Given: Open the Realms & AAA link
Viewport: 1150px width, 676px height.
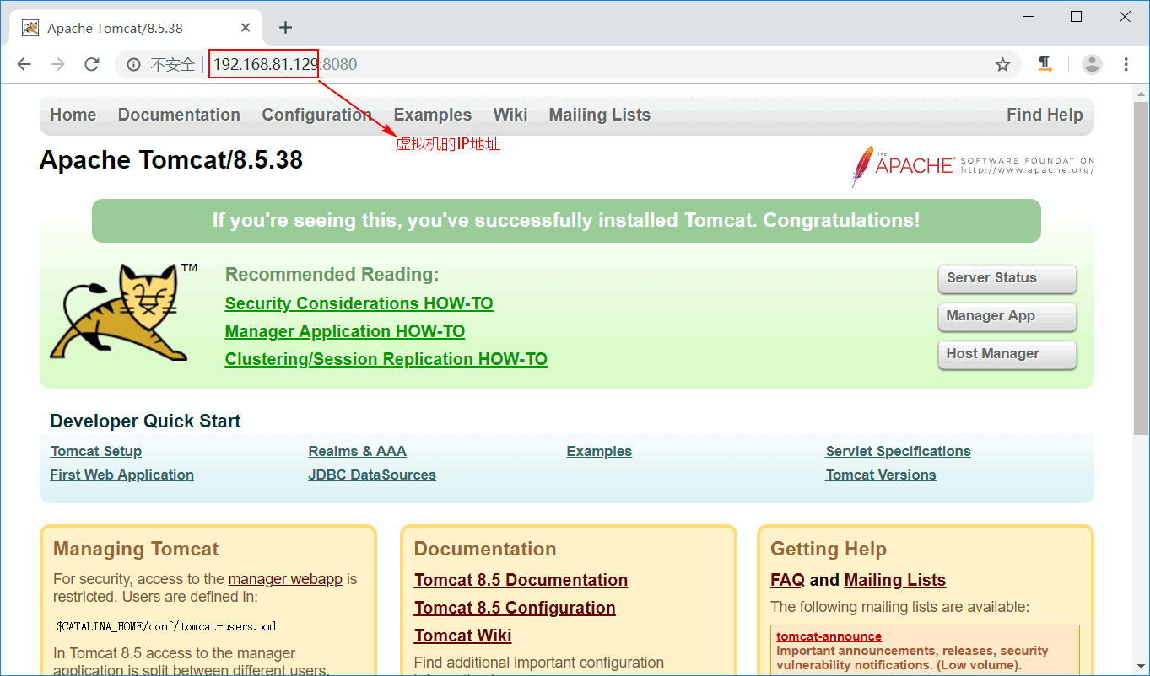Looking at the screenshot, I should click(358, 451).
